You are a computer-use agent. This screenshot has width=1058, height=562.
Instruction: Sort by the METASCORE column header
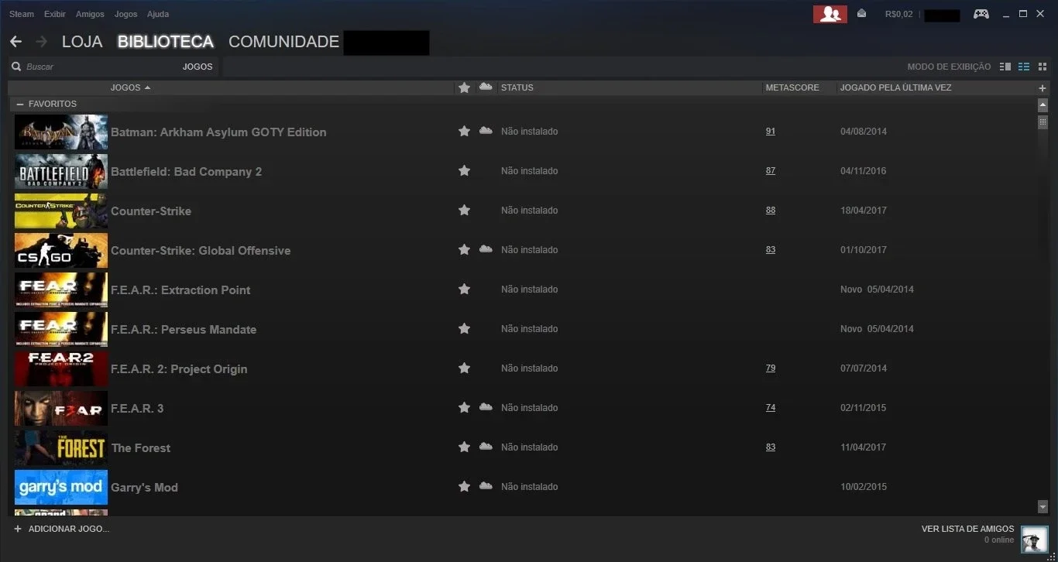click(792, 87)
